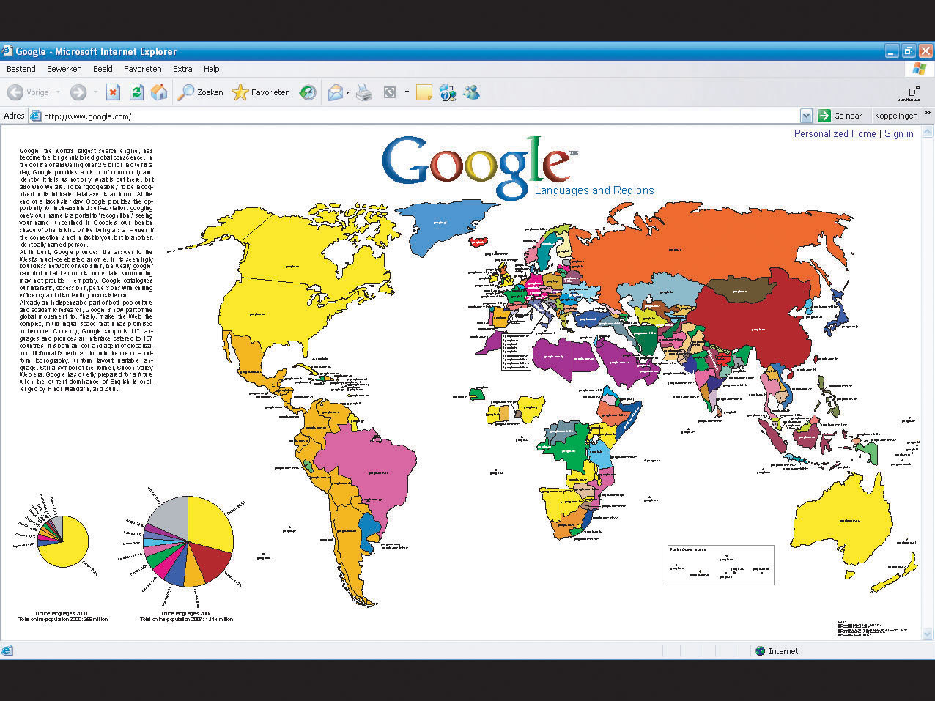Click the Adres label
Viewport: 935px width, 701px height.
[x=14, y=116]
